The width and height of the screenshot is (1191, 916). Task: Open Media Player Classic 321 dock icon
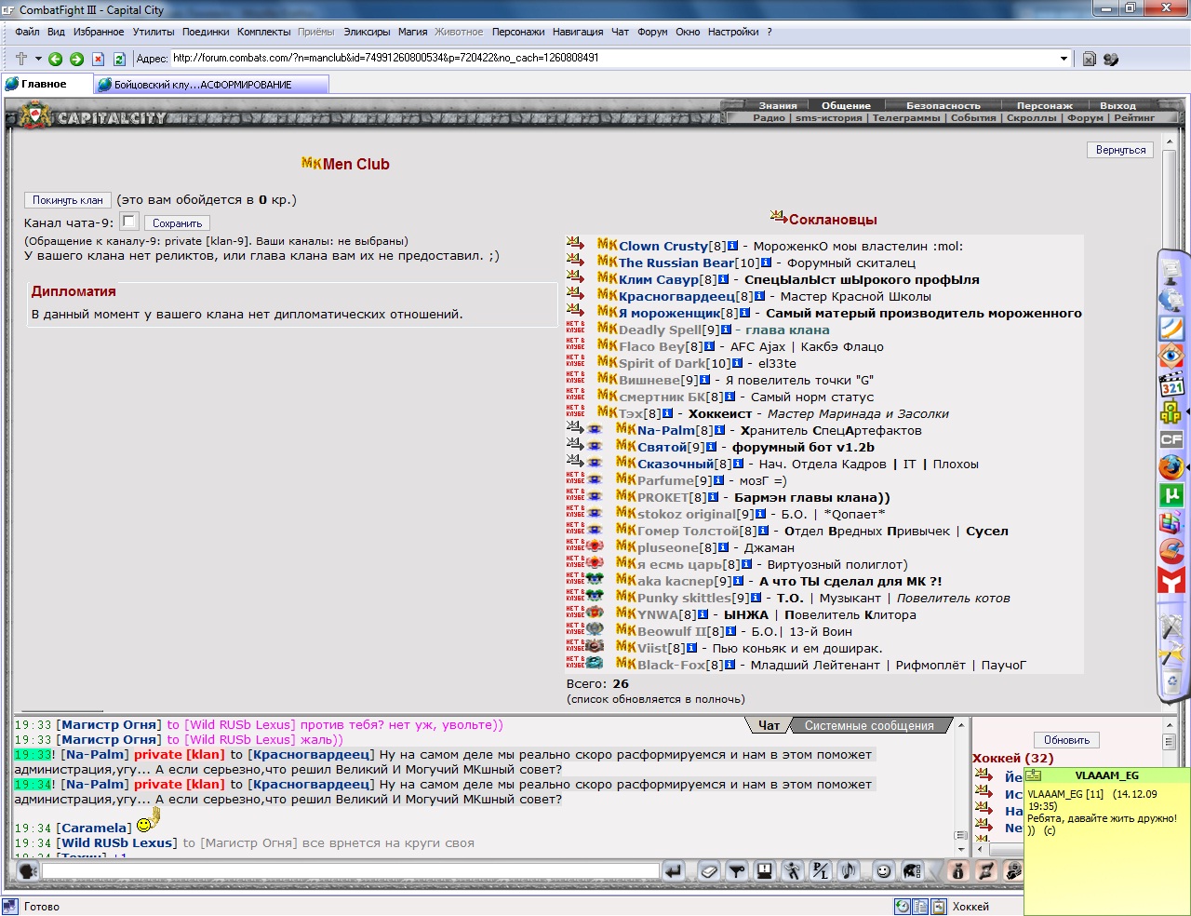[1171, 384]
